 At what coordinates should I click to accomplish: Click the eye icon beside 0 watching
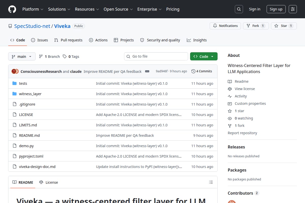point(230,118)
